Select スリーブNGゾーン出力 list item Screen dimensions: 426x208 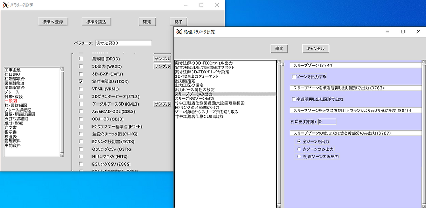[x=195, y=98]
